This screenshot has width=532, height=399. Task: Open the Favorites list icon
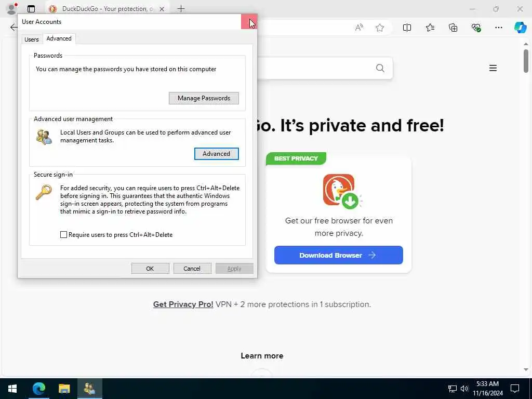click(430, 28)
